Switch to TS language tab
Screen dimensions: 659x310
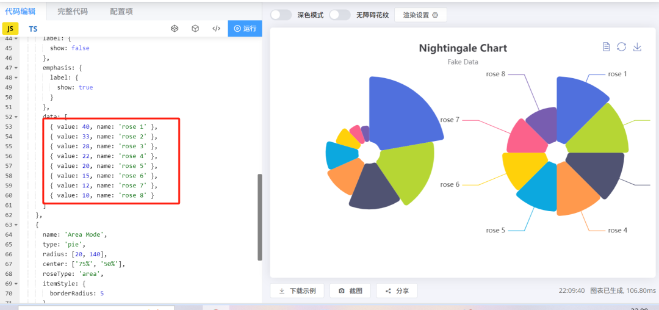pos(33,29)
